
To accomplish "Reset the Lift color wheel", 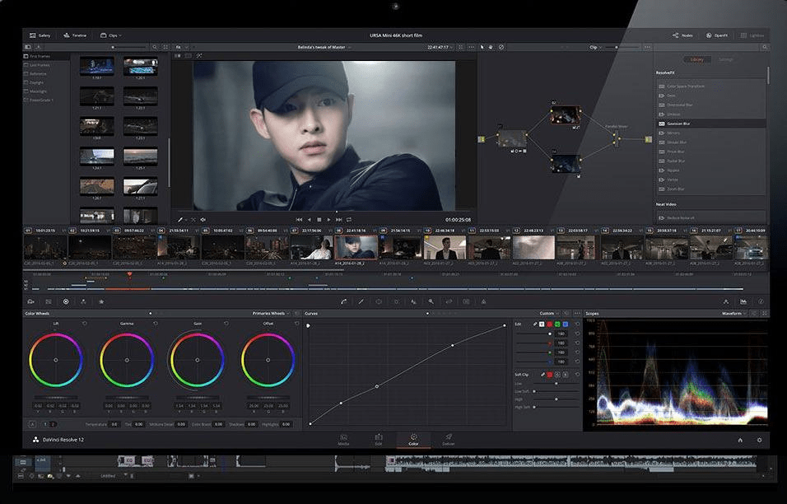I will [84, 324].
